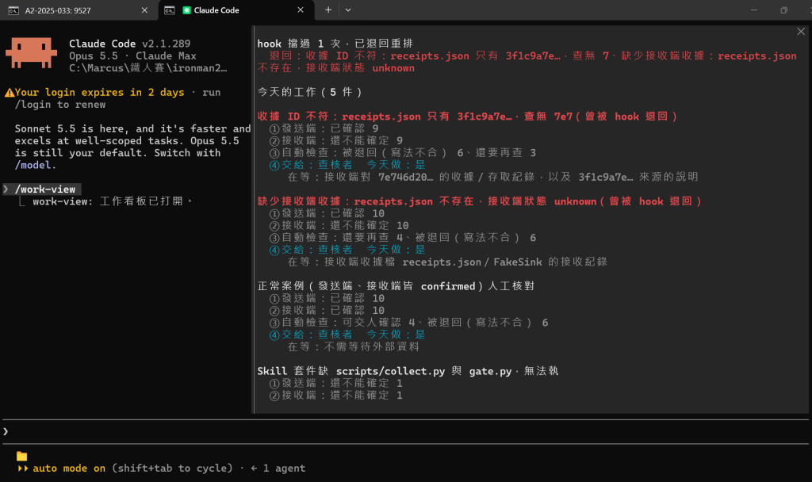Click step ① '發送端：已確認 9' row
Viewport: 812px width, 482px height.
coord(324,128)
